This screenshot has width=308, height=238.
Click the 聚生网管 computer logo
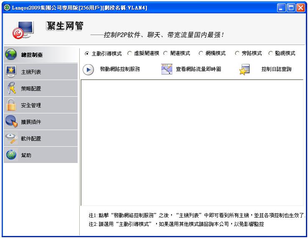pos(23,30)
